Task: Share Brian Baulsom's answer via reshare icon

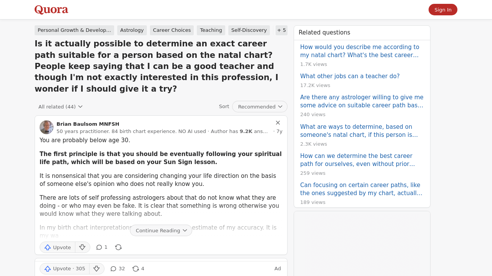Action: tap(118, 247)
